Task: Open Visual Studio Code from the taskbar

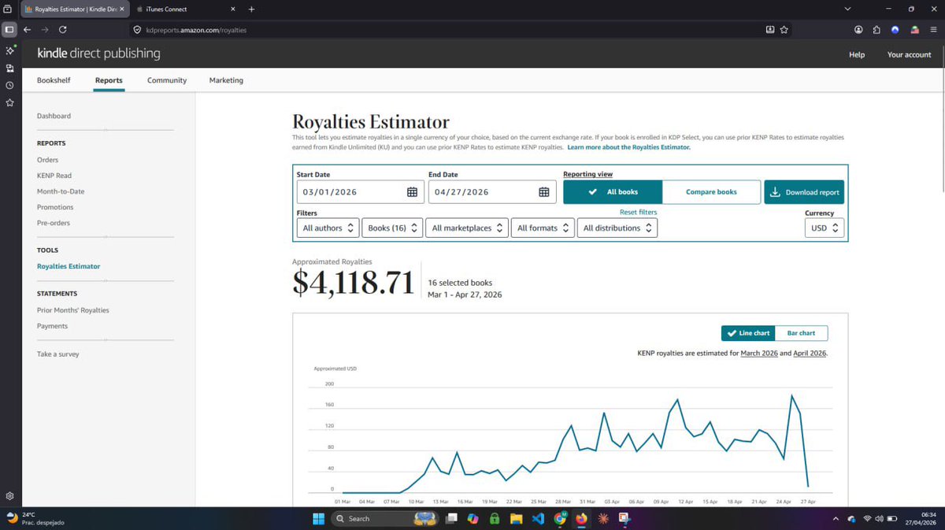Action: 538,518
